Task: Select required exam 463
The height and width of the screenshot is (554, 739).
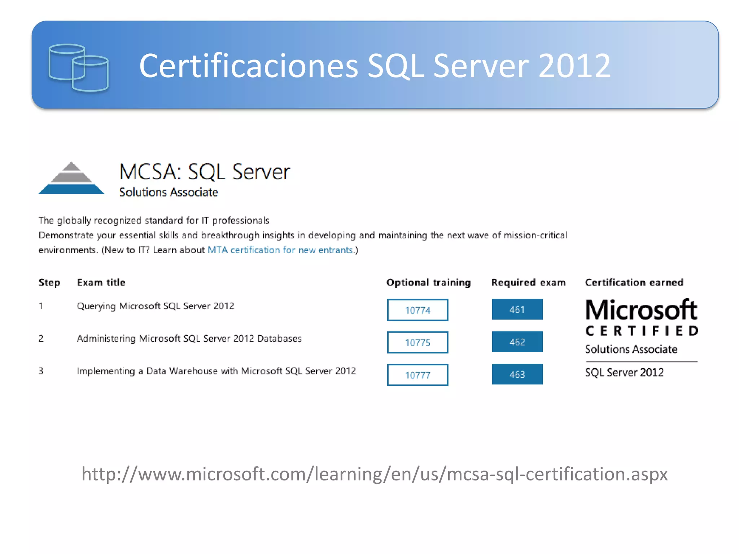Action: 517,374
